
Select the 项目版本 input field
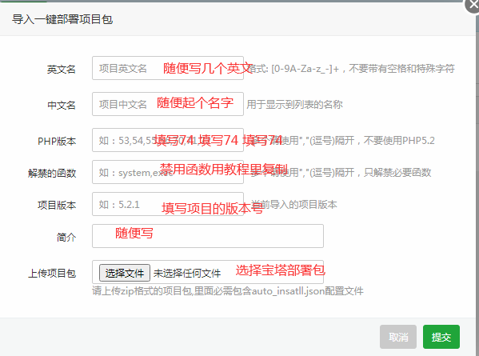[x=168, y=204]
